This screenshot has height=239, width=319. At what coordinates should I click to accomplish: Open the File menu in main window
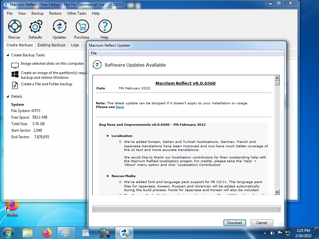(10, 13)
